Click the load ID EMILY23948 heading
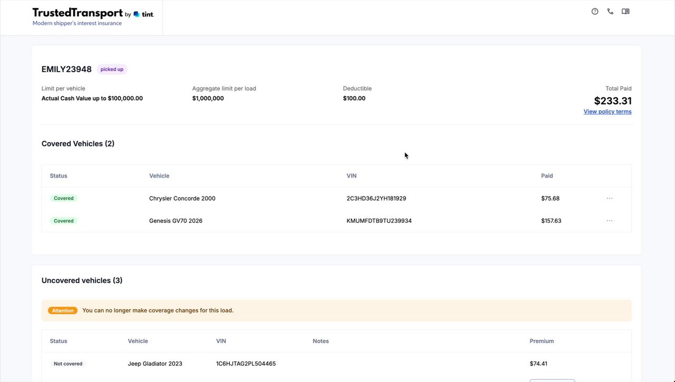 66,70
